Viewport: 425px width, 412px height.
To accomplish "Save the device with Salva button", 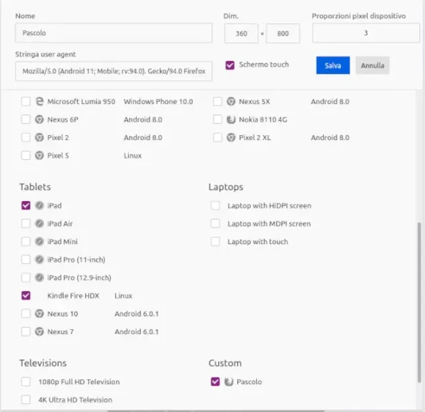I will (333, 65).
